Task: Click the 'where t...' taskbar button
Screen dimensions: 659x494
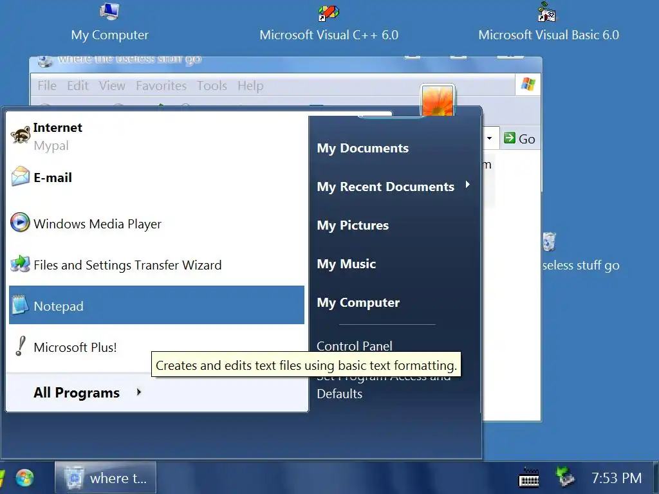Action: tap(106, 478)
